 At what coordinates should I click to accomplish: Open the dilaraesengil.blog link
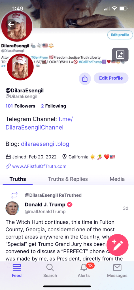45,144
